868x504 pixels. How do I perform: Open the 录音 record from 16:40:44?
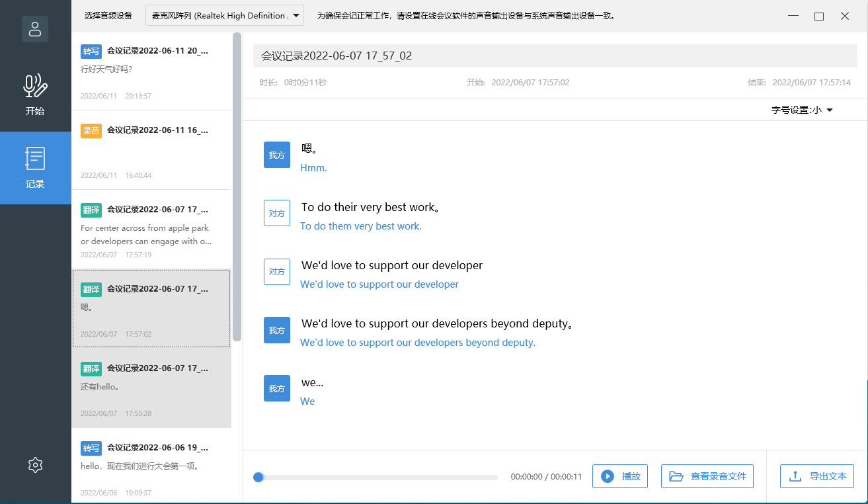point(151,150)
